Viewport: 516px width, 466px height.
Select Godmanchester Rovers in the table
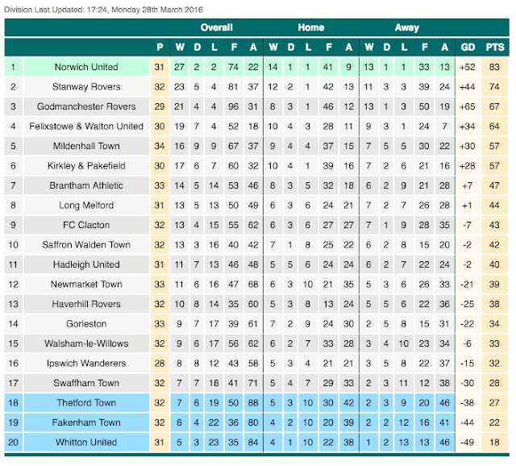coord(86,106)
